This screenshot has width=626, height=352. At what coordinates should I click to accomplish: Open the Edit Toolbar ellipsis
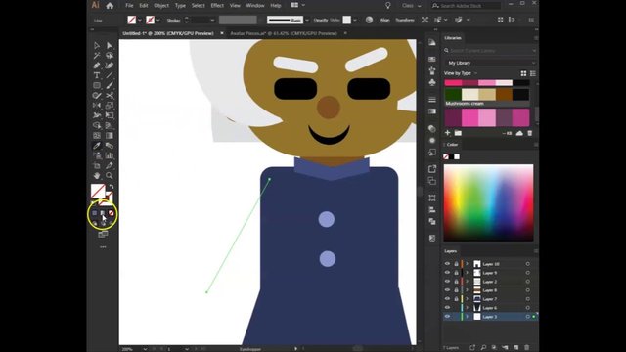click(103, 247)
